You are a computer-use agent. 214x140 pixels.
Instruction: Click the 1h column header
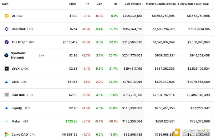(x=88, y=4)
